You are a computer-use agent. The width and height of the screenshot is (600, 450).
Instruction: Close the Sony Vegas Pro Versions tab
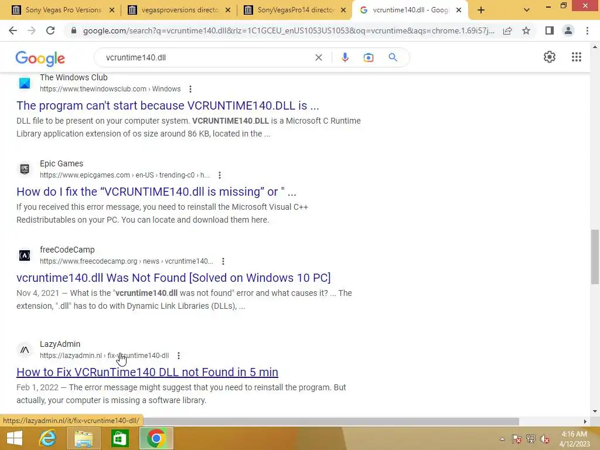click(112, 11)
